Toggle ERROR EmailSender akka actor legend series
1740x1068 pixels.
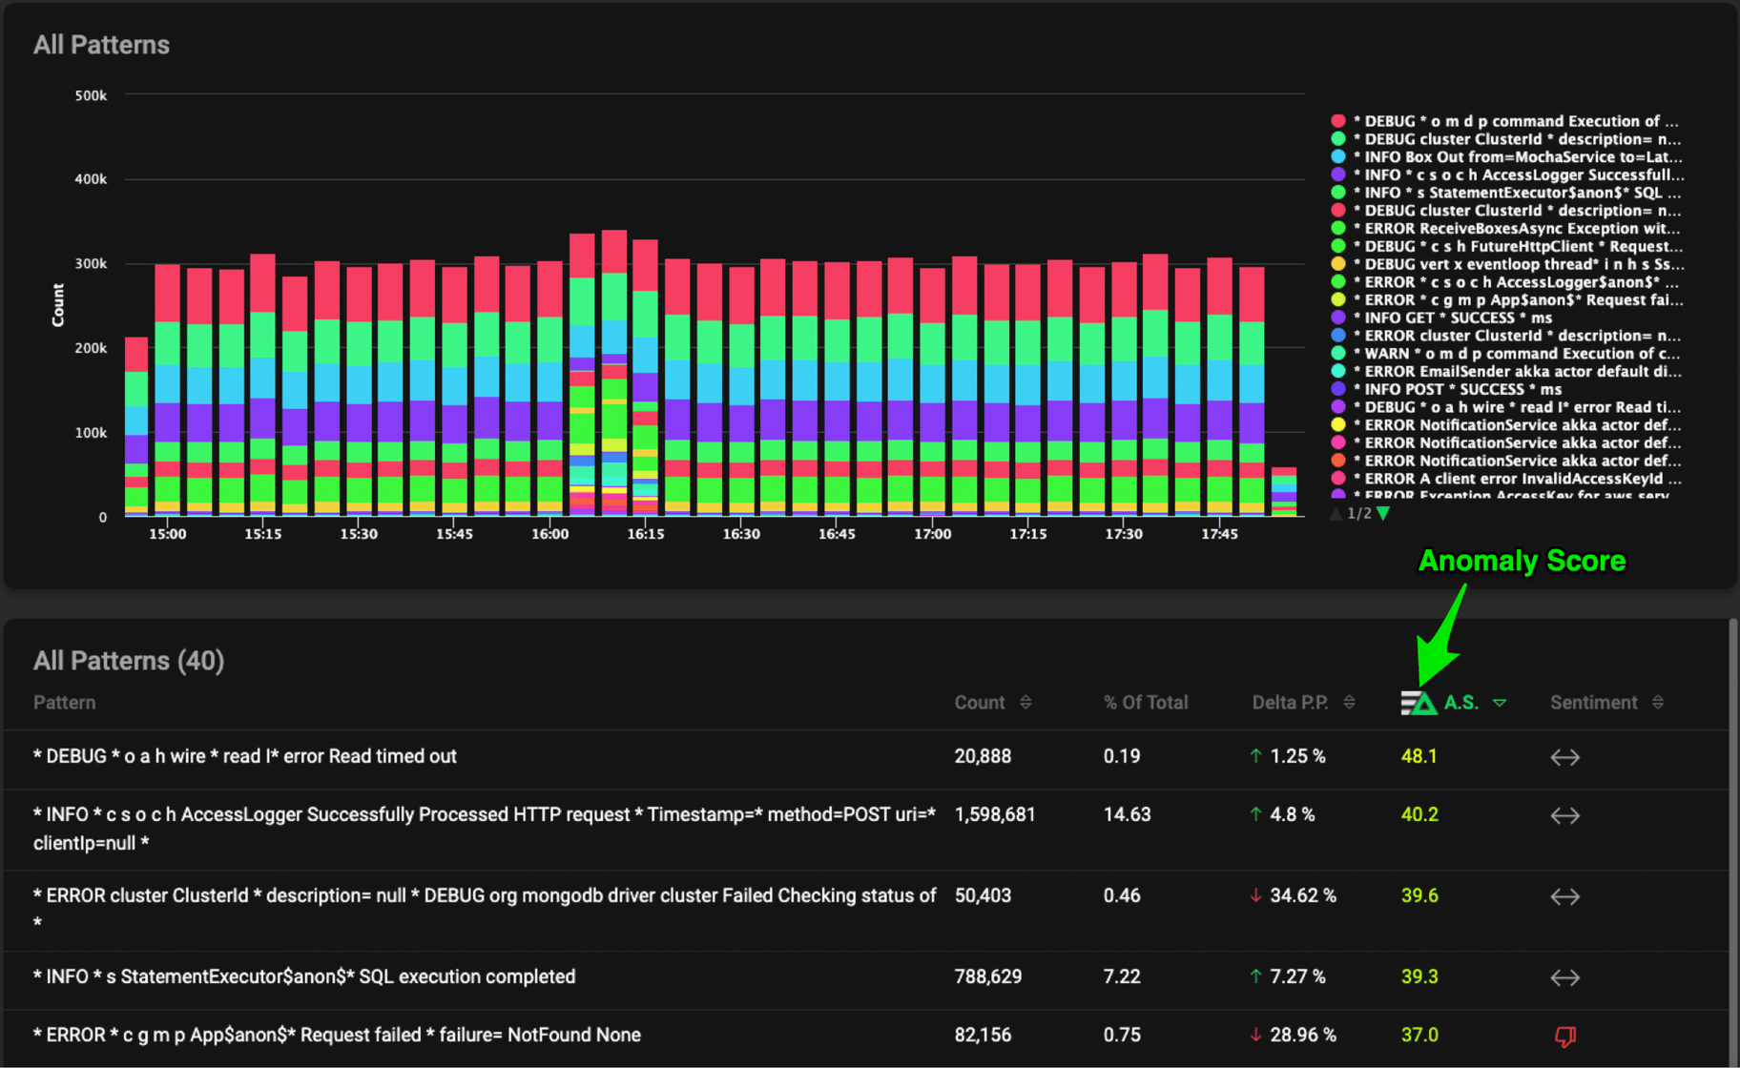click(1517, 371)
